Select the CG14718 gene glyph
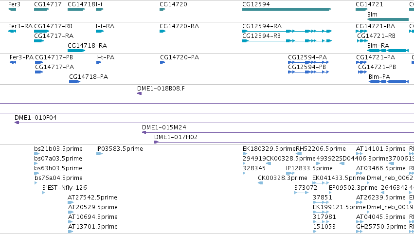414x234 pixels. coord(76,9)
